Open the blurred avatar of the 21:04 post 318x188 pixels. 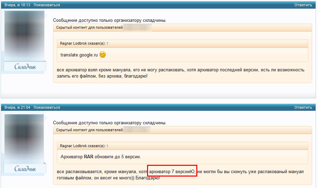pyautogui.click(x=24, y=138)
